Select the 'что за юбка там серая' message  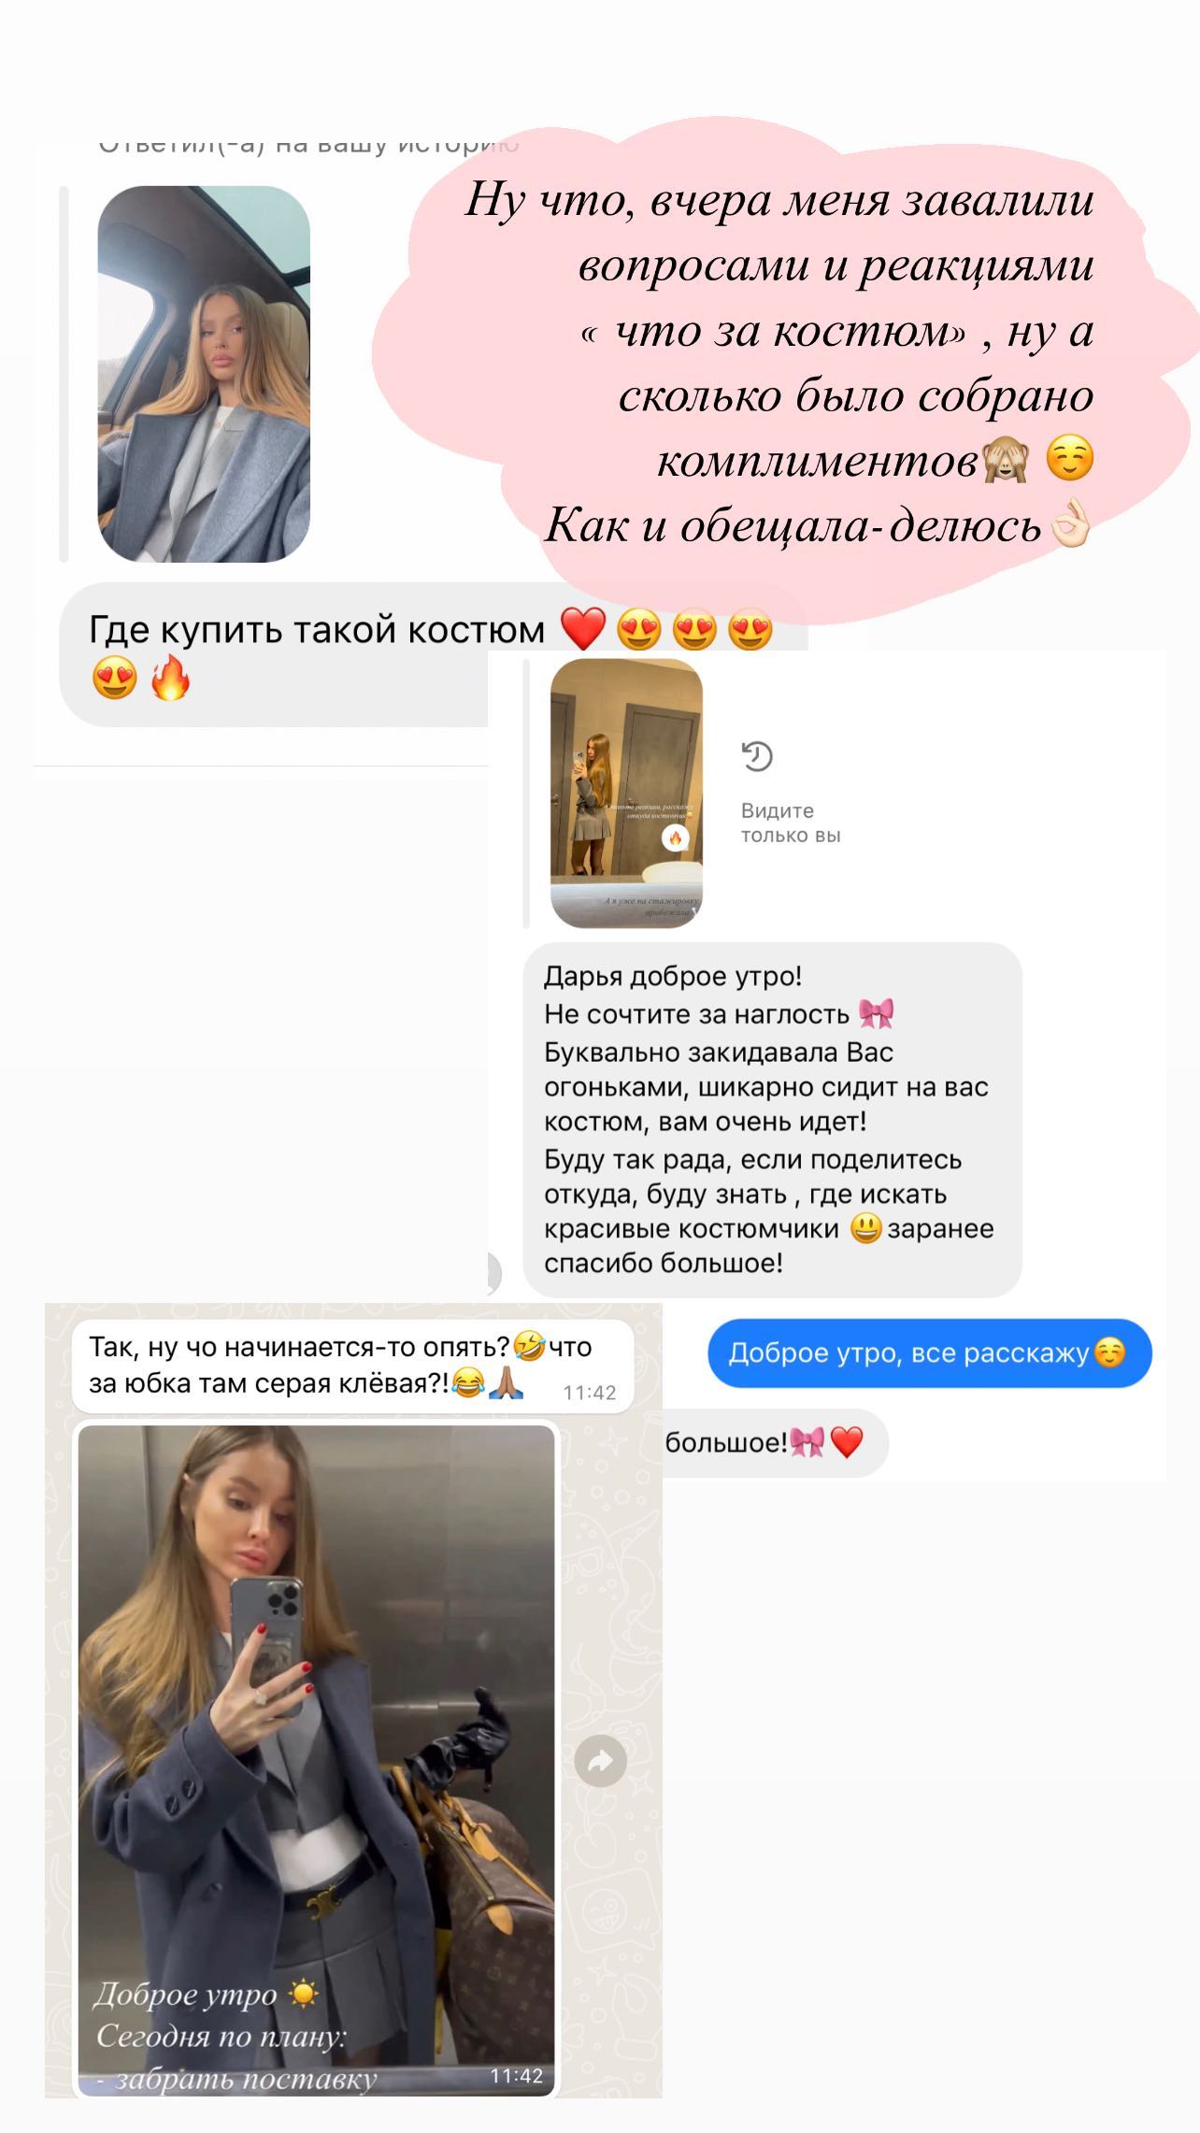coord(353,1366)
